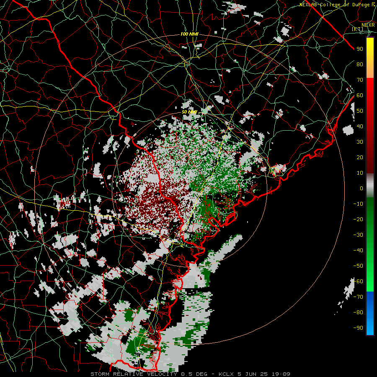Click the 40 value on the velocity scale
Image resolution: width=377 pixels, height=377 pixels.
click(x=360, y=127)
